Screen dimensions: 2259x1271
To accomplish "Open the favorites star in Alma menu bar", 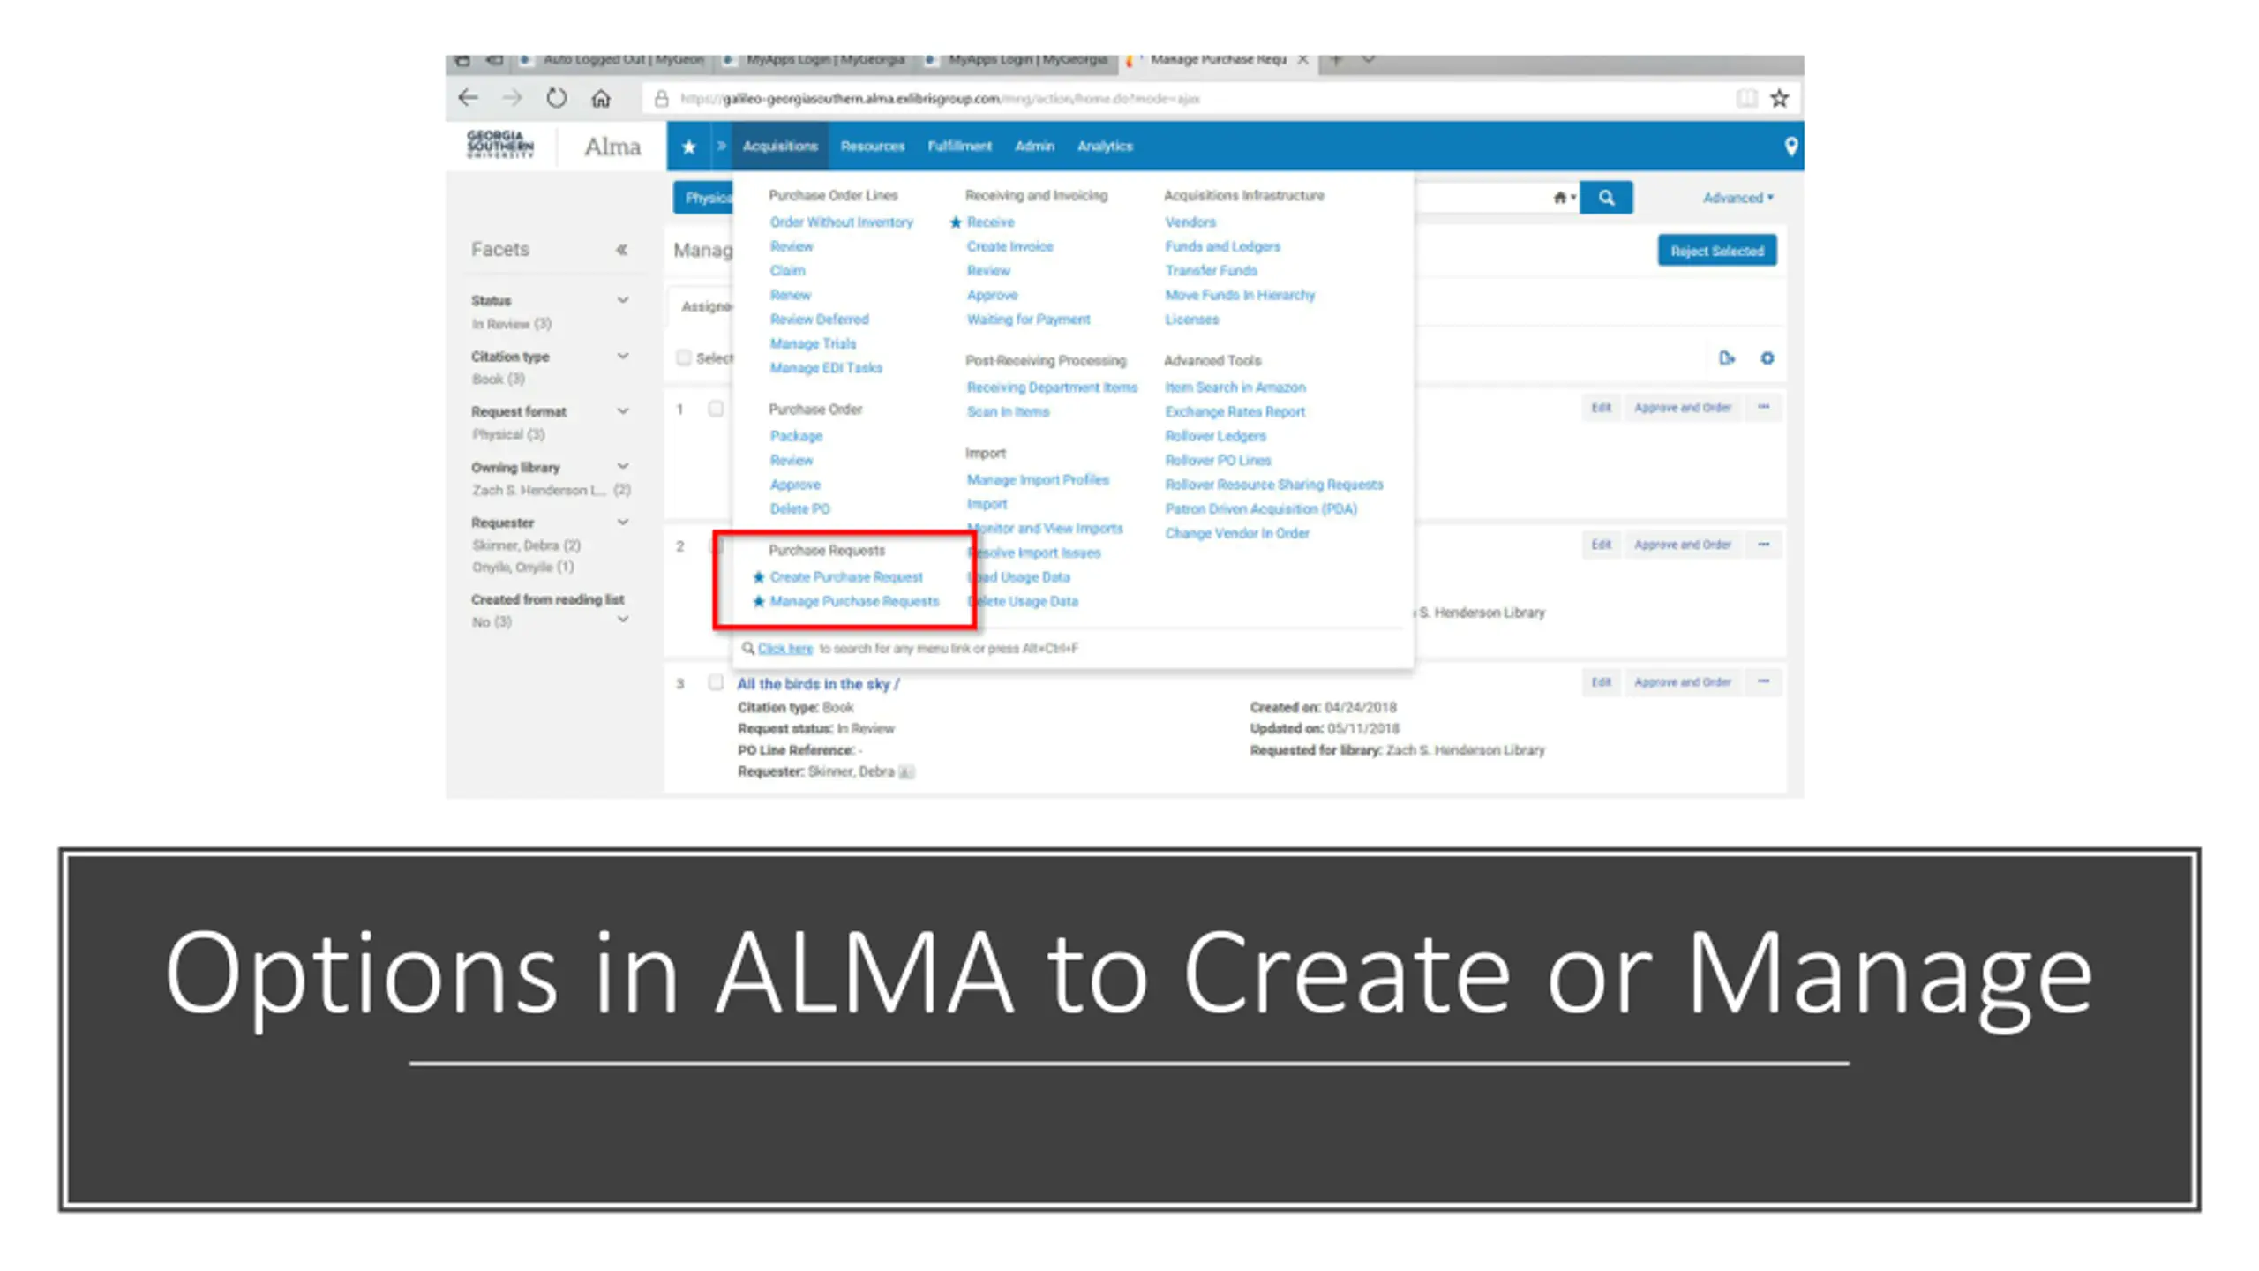I will click(689, 147).
